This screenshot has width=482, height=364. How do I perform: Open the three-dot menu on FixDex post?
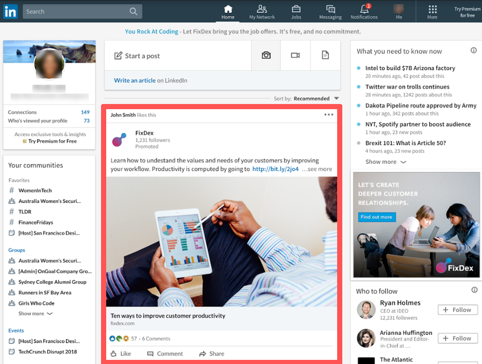(x=329, y=115)
